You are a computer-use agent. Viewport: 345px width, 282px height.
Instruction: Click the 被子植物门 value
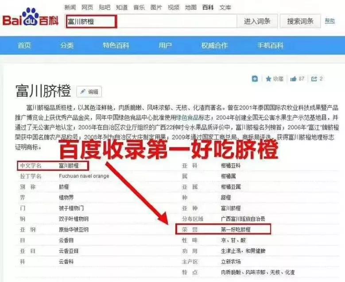[x=71, y=208]
